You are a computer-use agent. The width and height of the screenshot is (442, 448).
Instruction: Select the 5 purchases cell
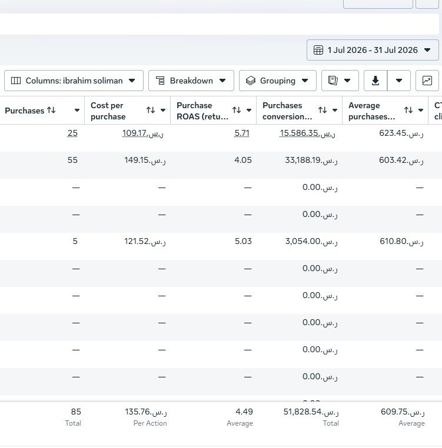click(75, 241)
